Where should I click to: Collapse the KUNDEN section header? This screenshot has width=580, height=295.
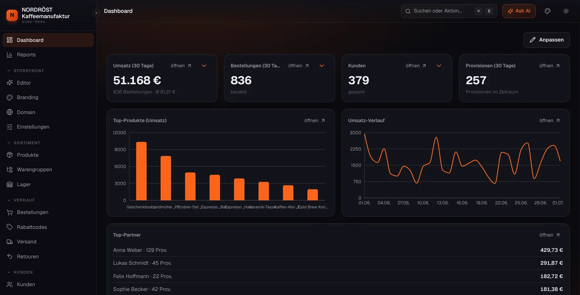(20, 272)
